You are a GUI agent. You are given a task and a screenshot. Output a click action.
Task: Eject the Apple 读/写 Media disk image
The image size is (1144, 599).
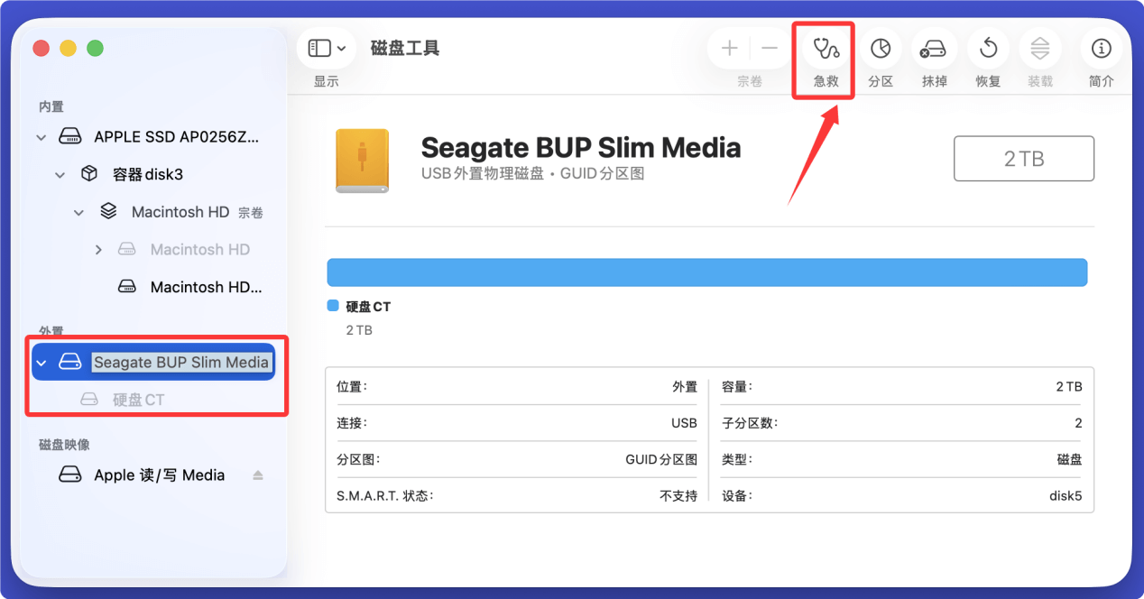tap(258, 475)
